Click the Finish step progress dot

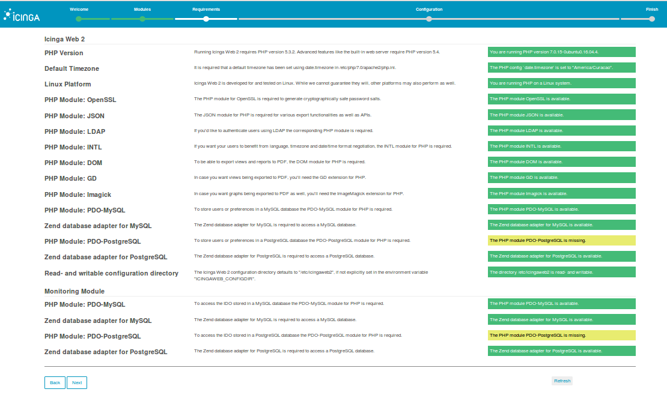point(652,19)
